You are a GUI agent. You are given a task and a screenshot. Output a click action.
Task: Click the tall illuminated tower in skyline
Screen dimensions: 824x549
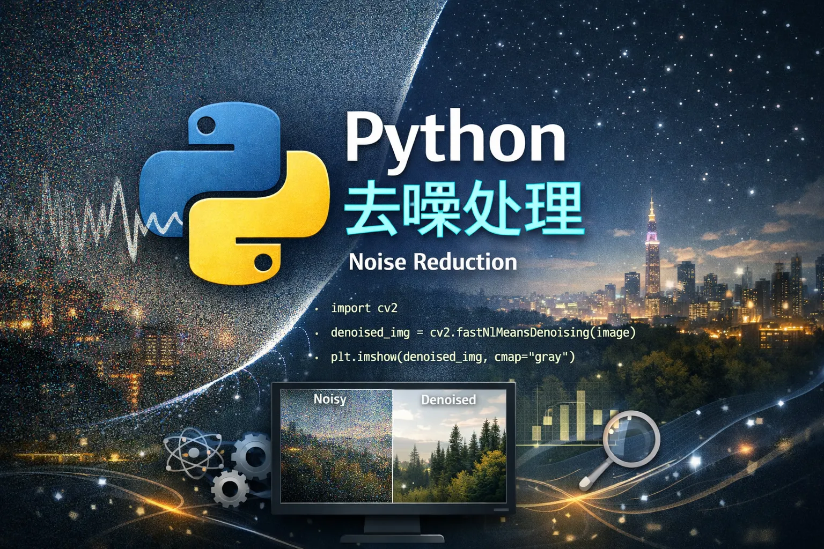click(652, 252)
